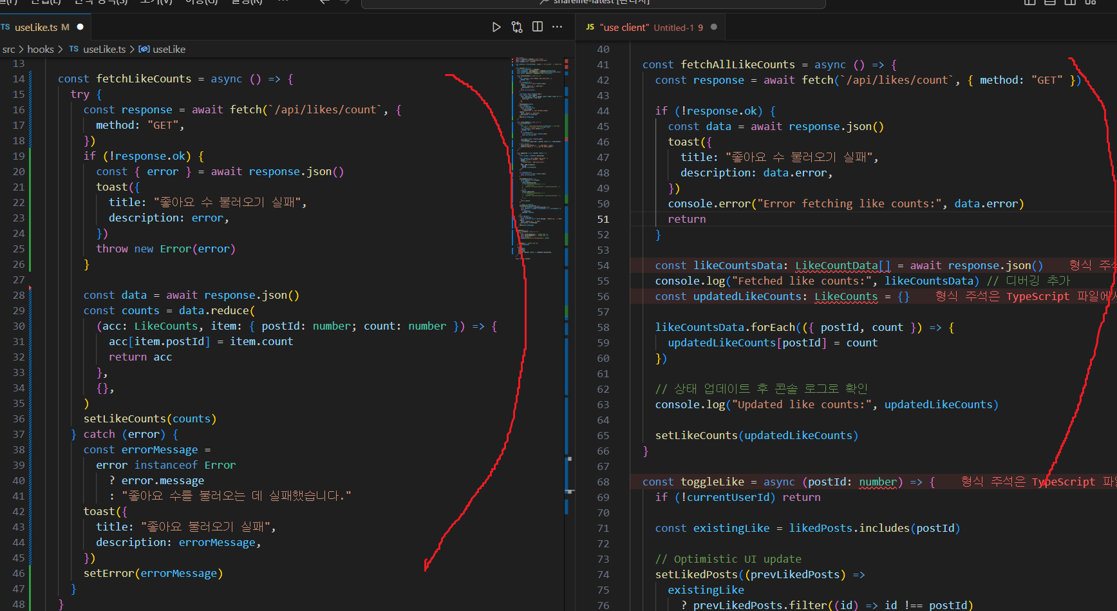Open the src breadcrumb segment
Viewport: 1117px width, 611px height.
(8, 49)
